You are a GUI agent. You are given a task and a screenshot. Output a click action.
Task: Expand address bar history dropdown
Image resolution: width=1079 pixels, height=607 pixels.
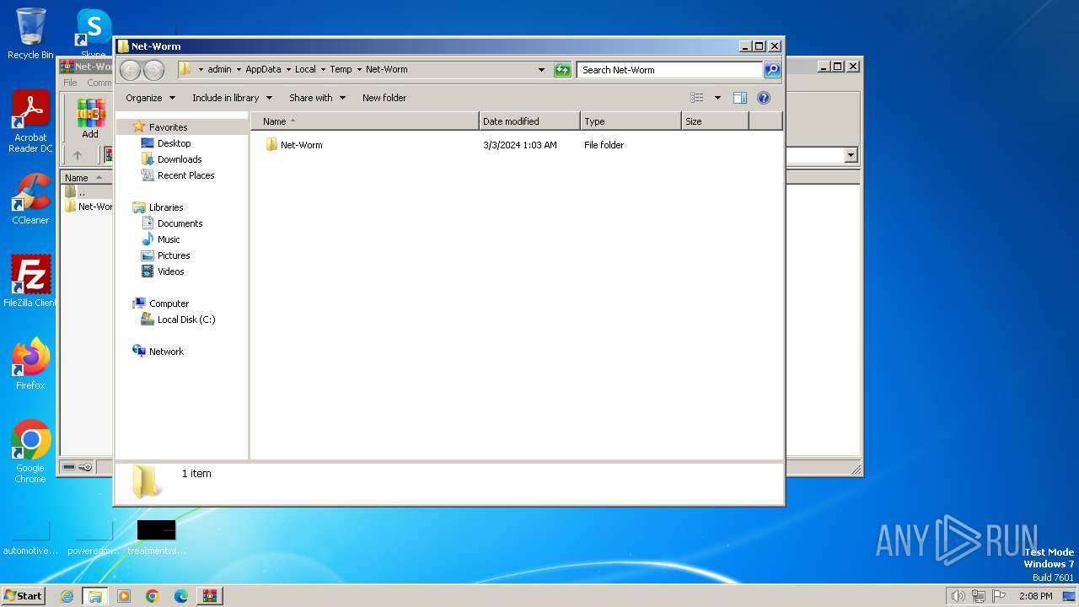pyautogui.click(x=541, y=70)
